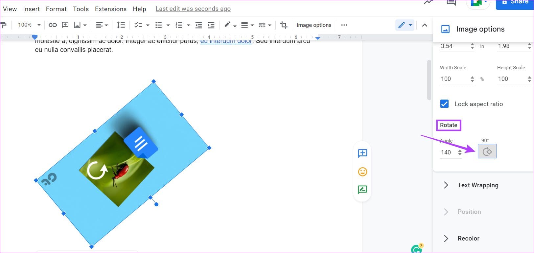The width and height of the screenshot is (534, 253).
Task: Click the width 3.54 stepper arrows
Action: (472, 46)
